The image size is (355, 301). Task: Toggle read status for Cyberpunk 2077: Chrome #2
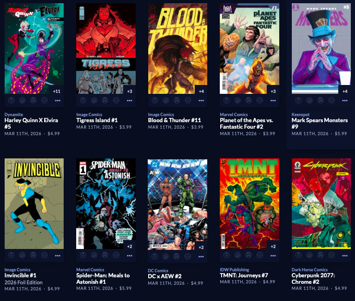[x=320, y=255]
